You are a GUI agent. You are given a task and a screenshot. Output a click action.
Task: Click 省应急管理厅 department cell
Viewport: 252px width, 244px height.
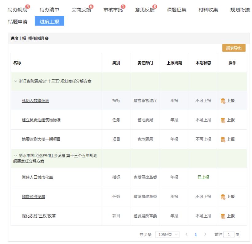[x=145, y=101]
